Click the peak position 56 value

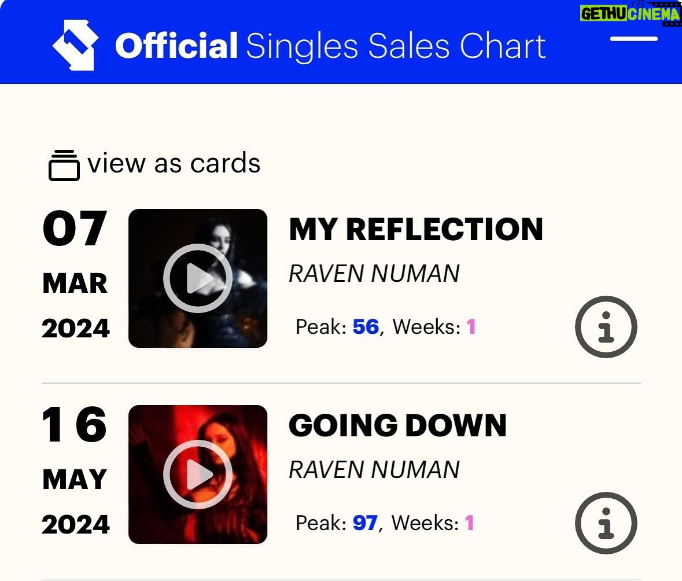point(366,327)
